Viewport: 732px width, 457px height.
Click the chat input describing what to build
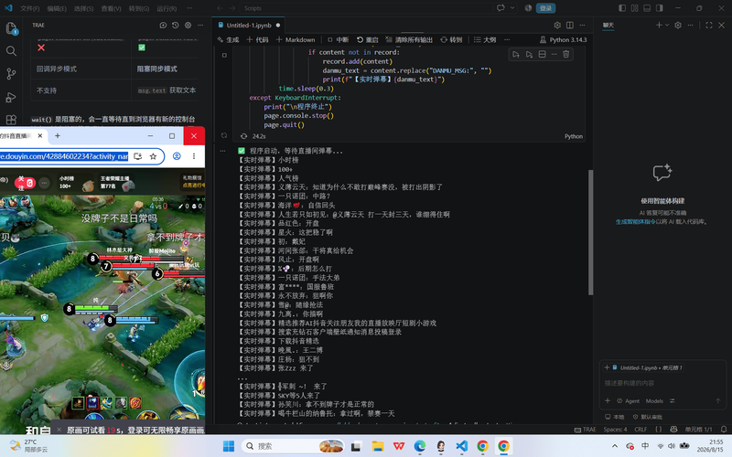(x=662, y=383)
